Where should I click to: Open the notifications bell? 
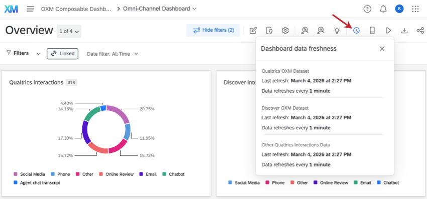pos(383,9)
